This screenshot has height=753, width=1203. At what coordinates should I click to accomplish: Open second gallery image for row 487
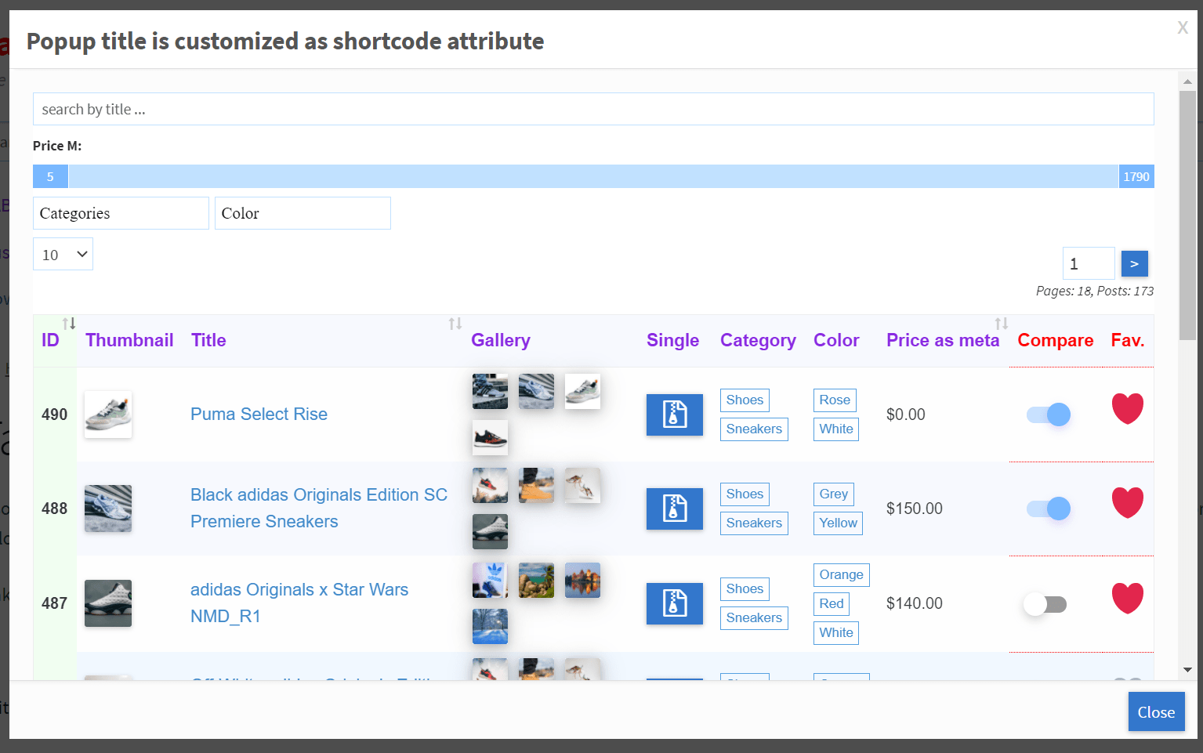point(536,580)
